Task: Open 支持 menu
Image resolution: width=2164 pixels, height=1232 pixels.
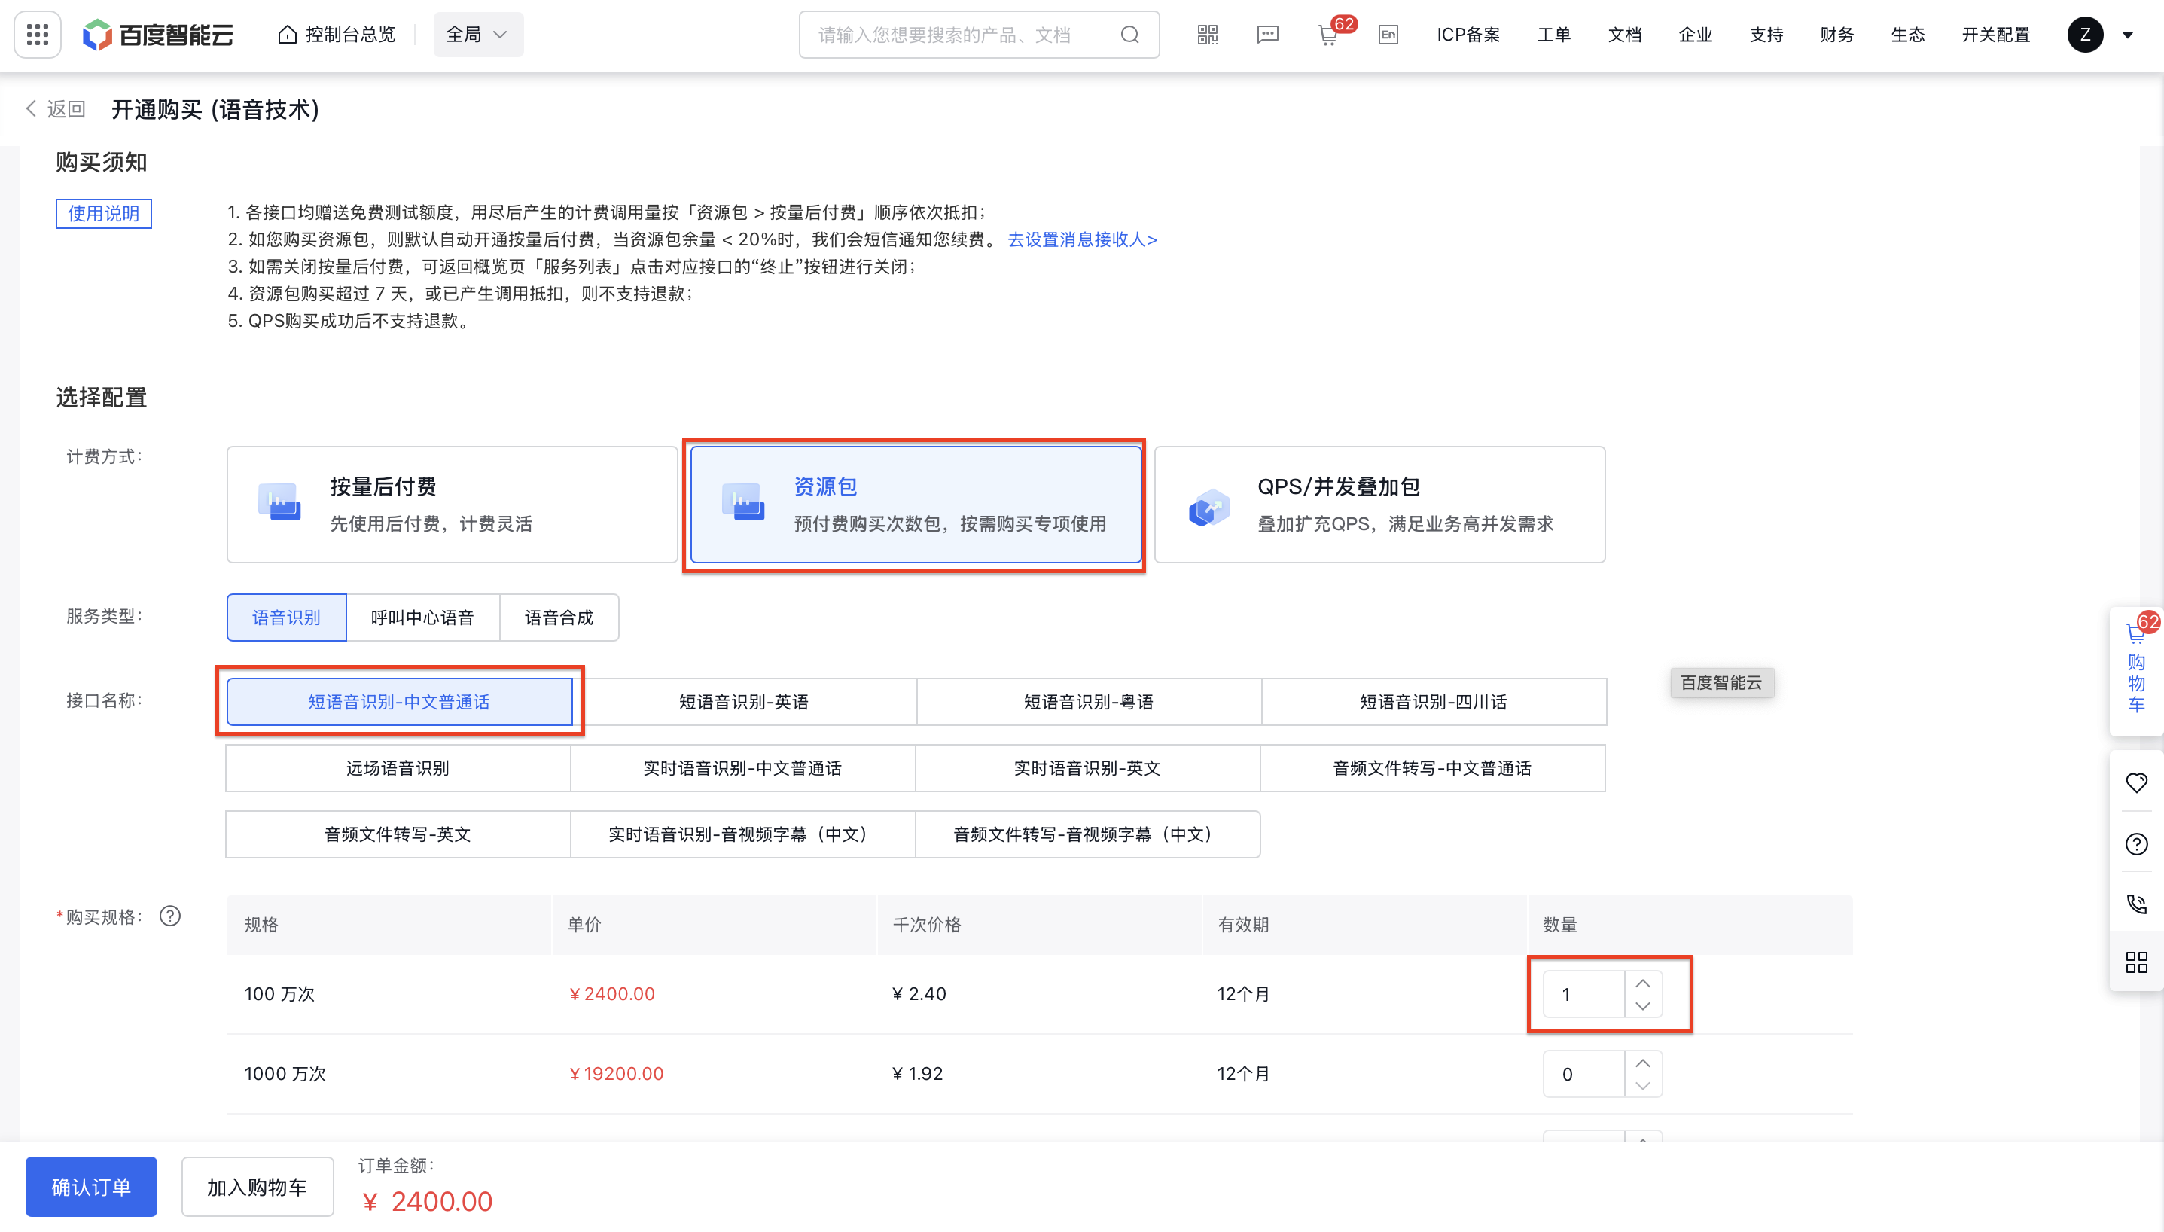Action: point(1766,35)
